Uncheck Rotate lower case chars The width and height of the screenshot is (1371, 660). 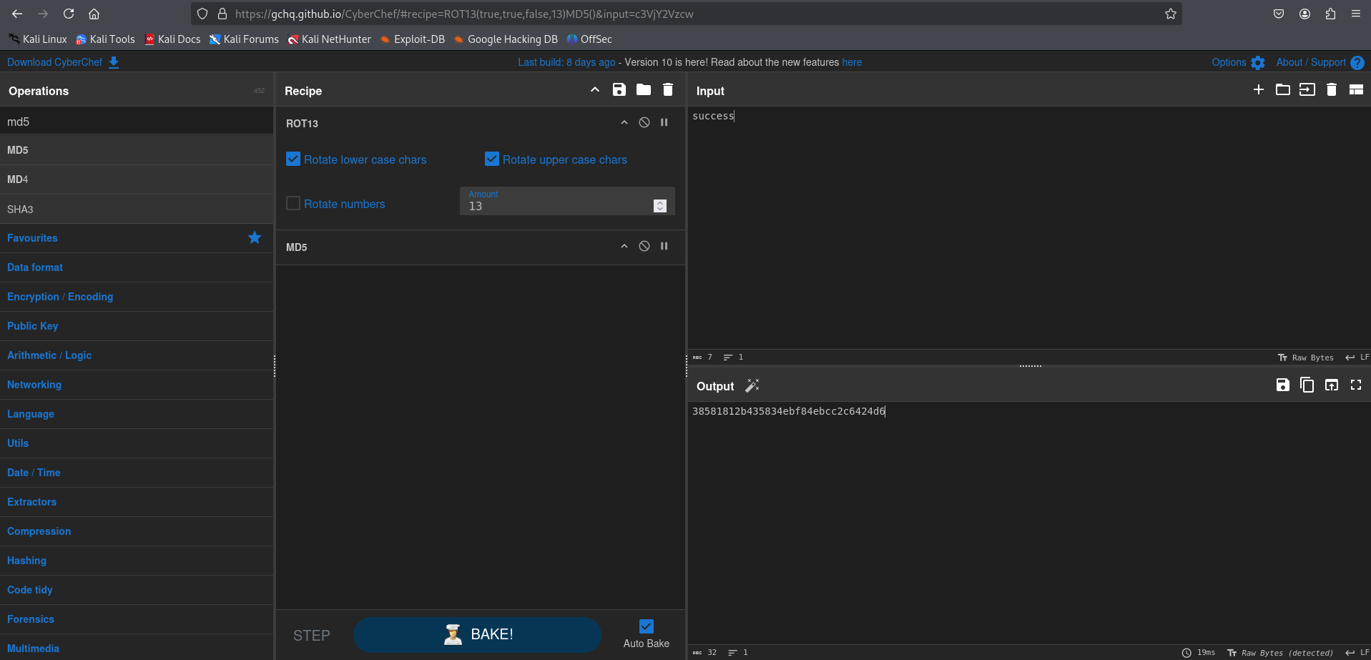pos(293,159)
